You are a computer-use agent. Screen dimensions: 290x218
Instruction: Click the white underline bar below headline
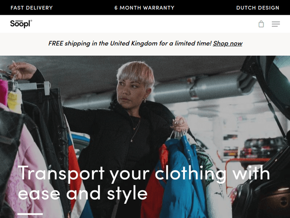[30, 214]
